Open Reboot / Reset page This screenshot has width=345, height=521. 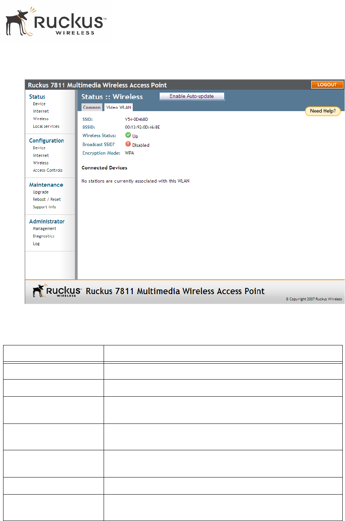point(47,199)
